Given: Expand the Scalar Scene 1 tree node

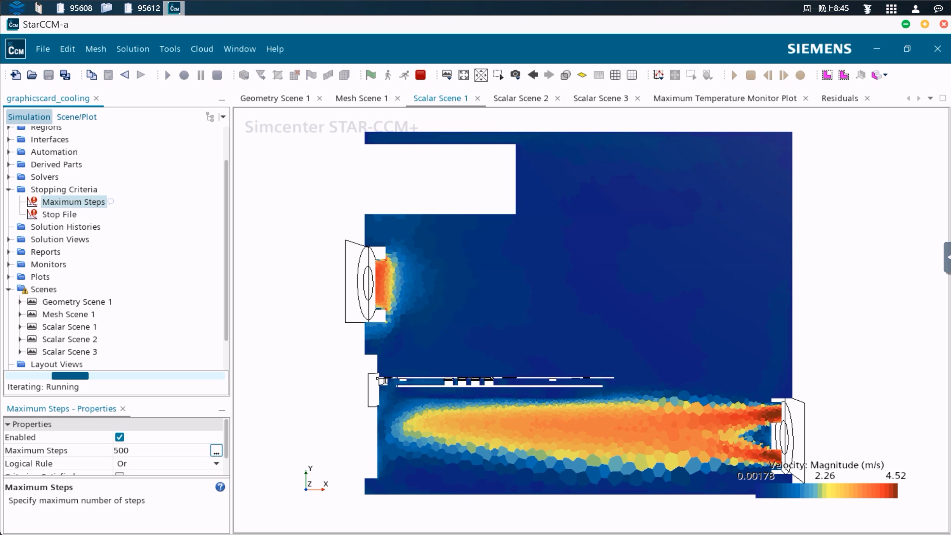Looking at the screenshot, I should click(20, 327).
